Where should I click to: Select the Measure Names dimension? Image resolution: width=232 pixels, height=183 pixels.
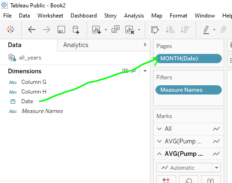click(42, 111)
